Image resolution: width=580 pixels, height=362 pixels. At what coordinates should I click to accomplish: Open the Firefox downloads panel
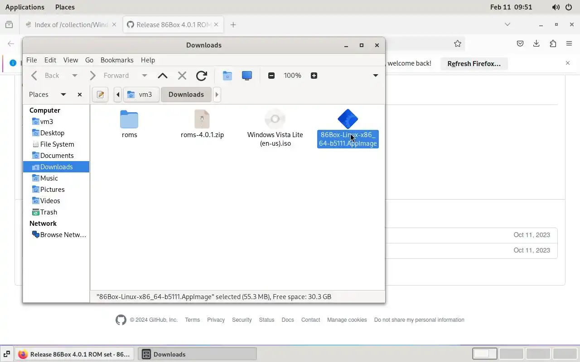536,43
